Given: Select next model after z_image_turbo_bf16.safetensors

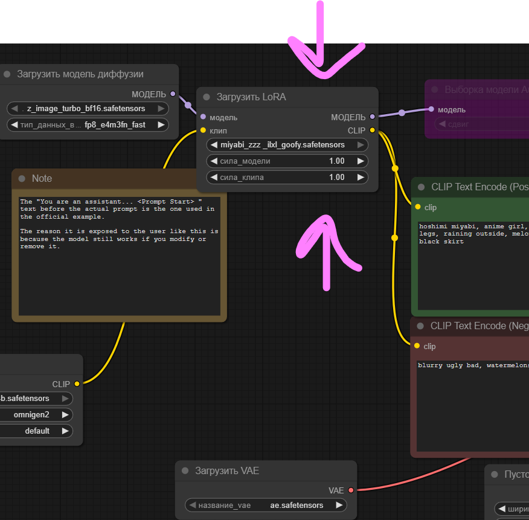Looking at the screenshot, I should pos(161,109).
